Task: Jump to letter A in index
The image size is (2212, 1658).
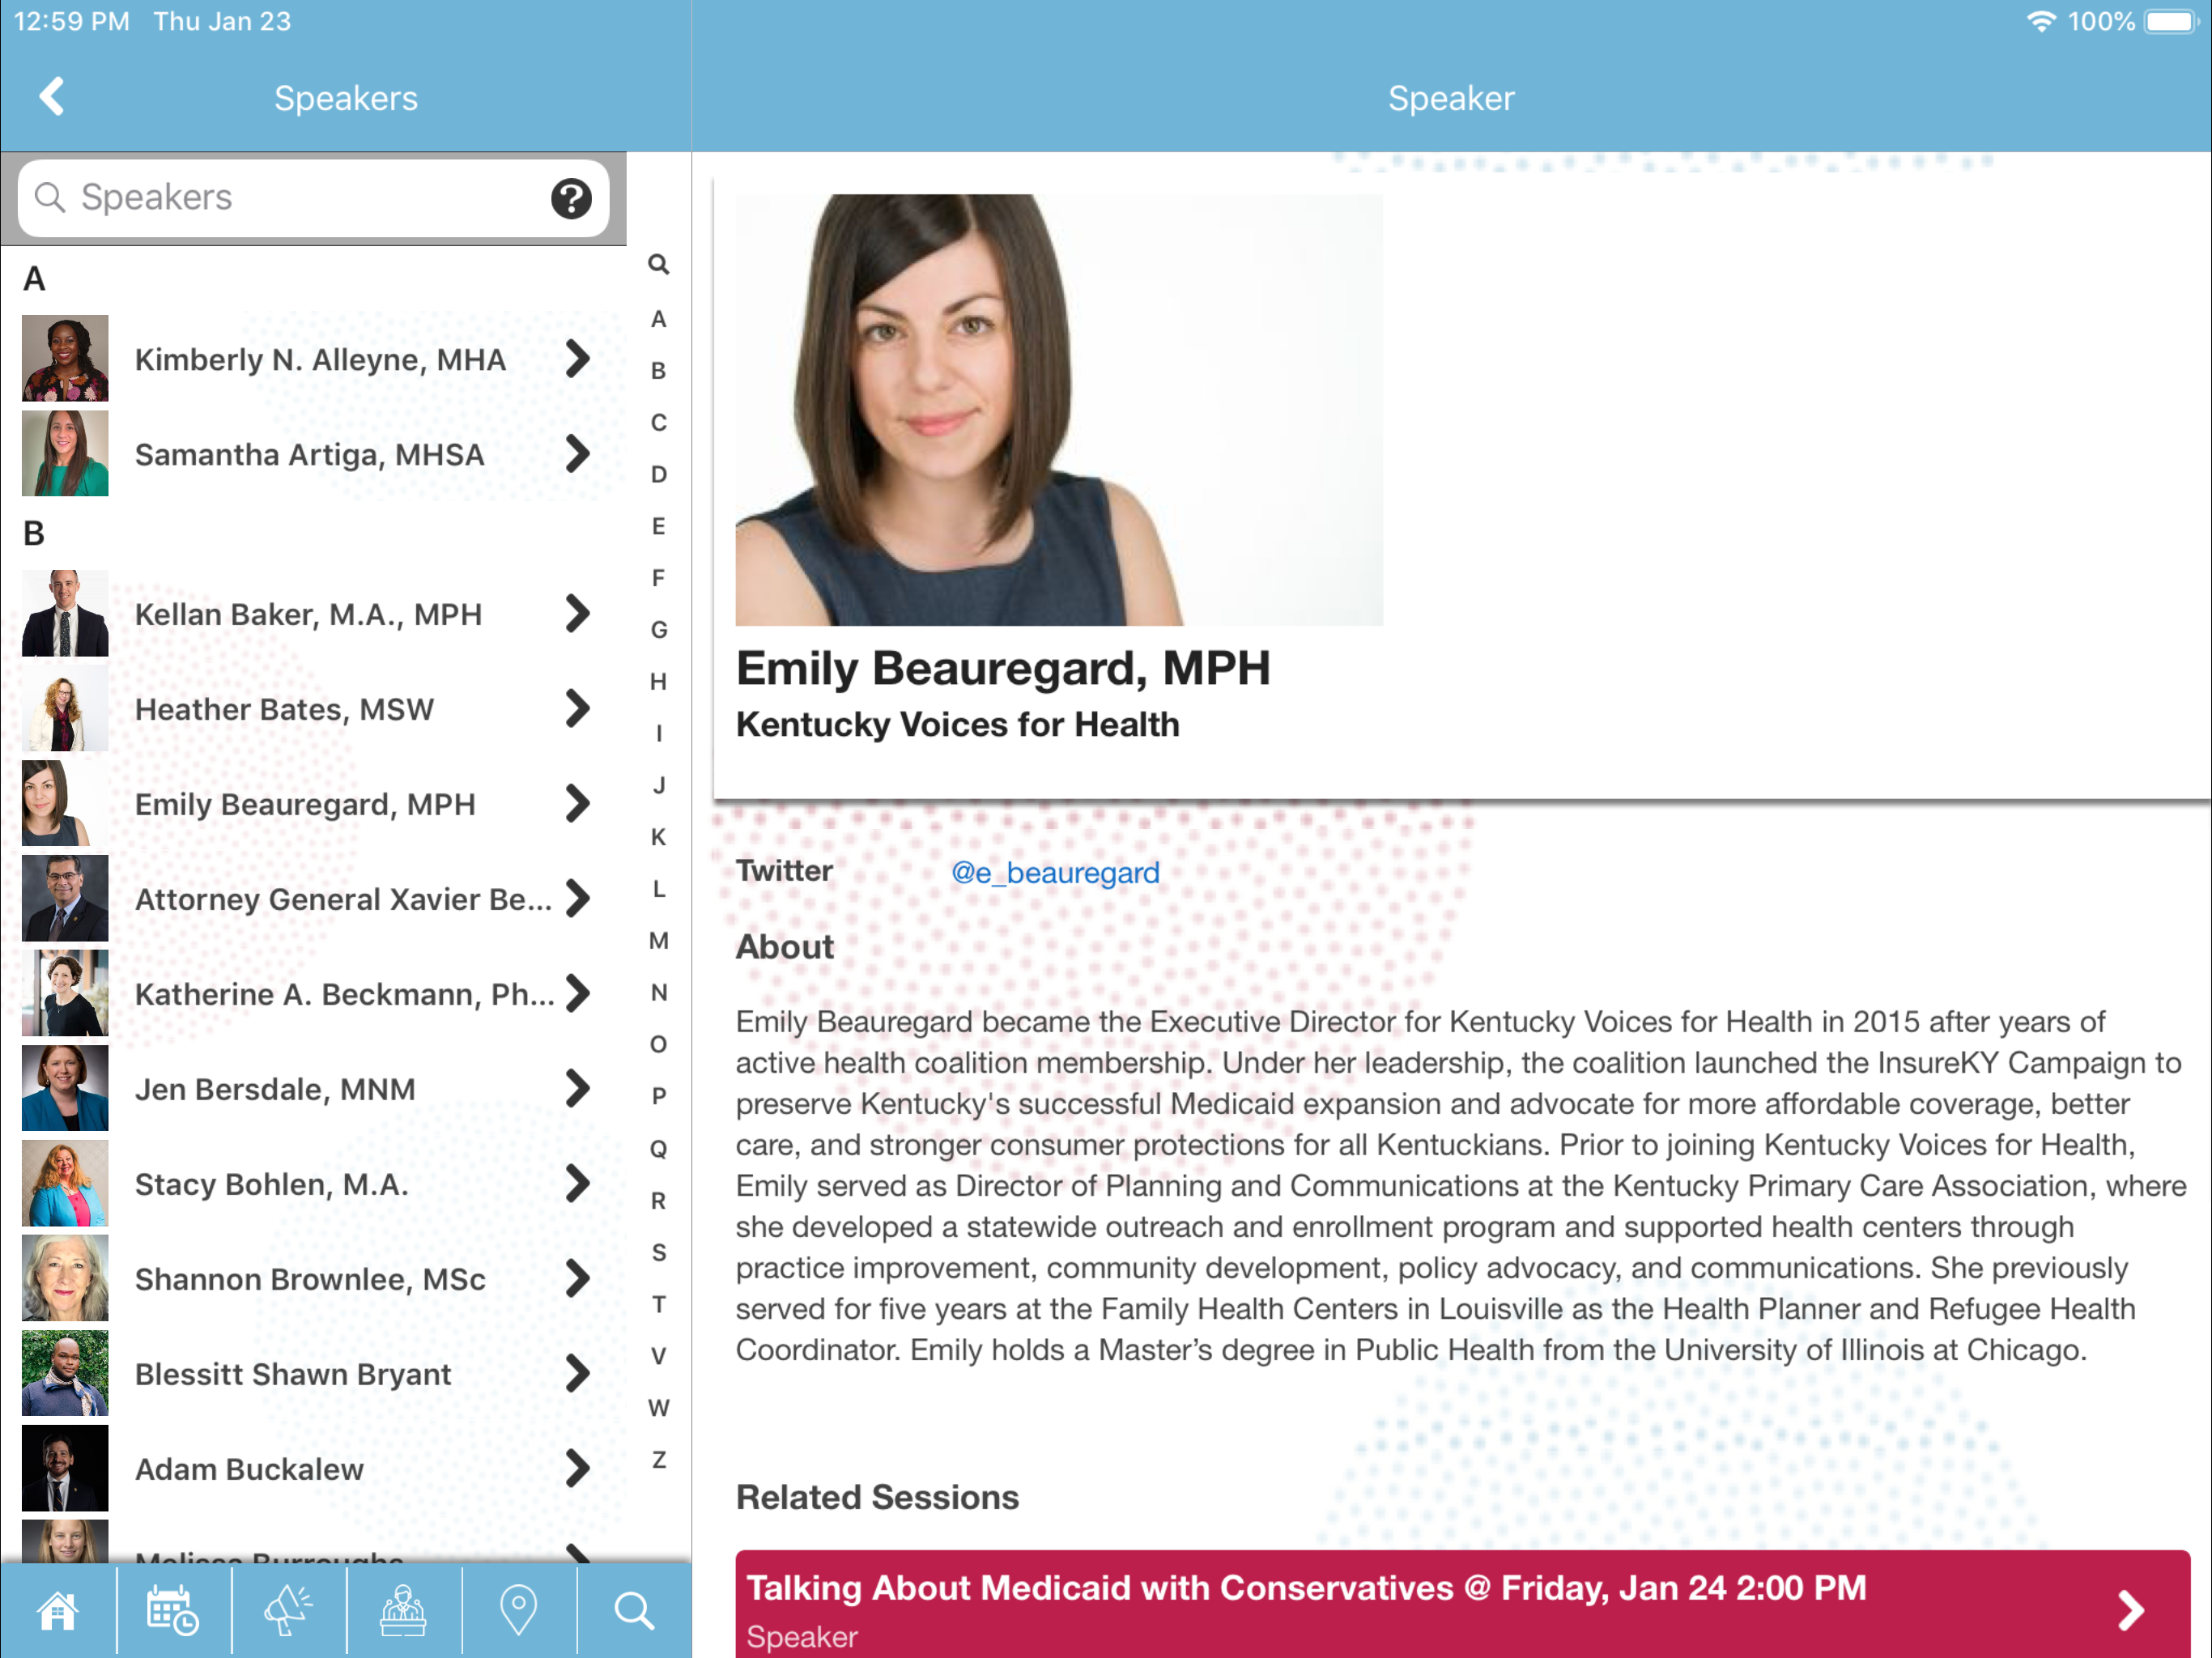Action: click(x=658, y=318)
